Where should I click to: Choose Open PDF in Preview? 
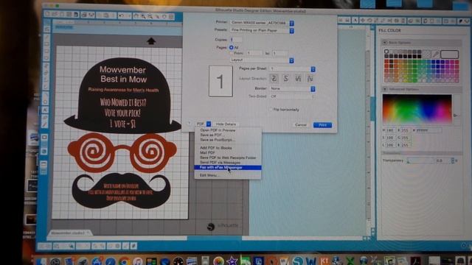[x=228, y=130]
